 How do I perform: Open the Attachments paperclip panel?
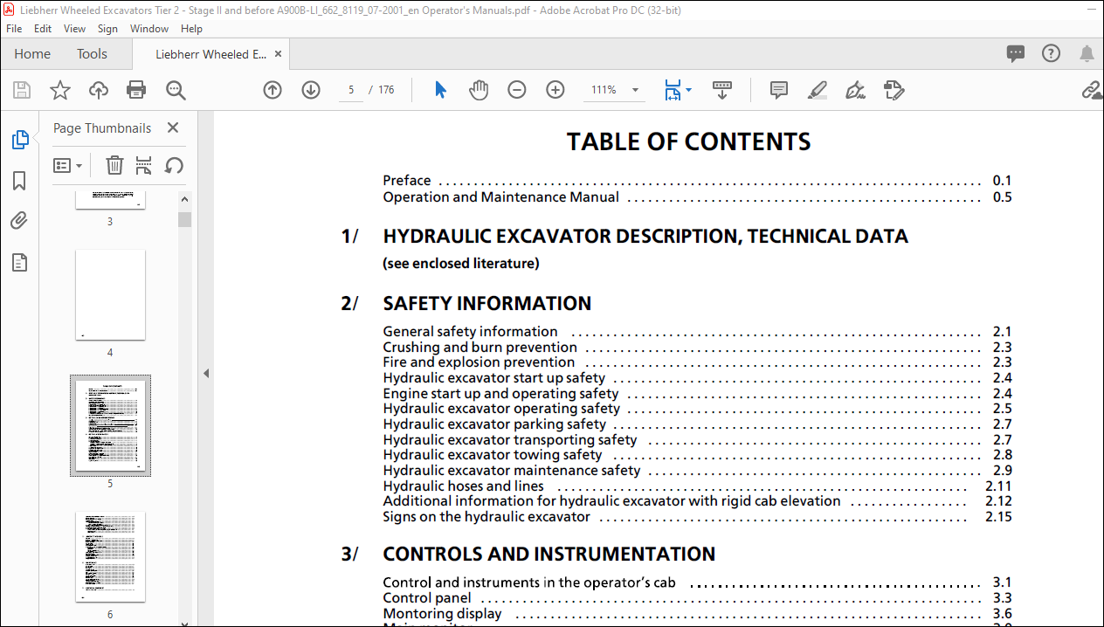[19, 221]
